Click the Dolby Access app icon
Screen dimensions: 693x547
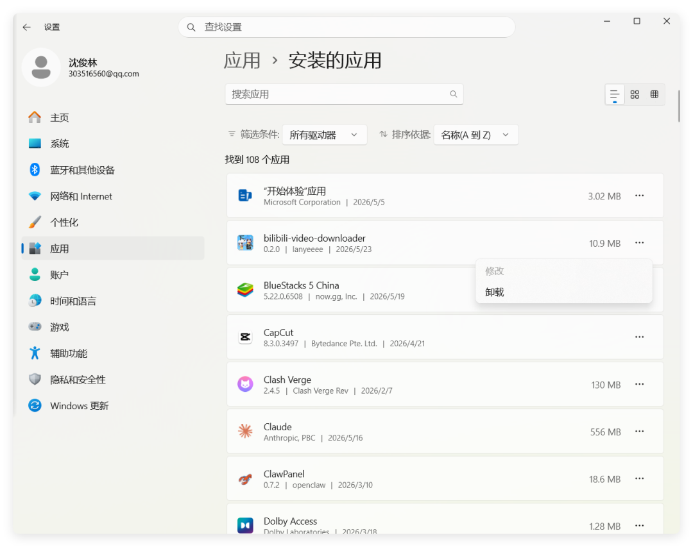(x=245, y=526)
